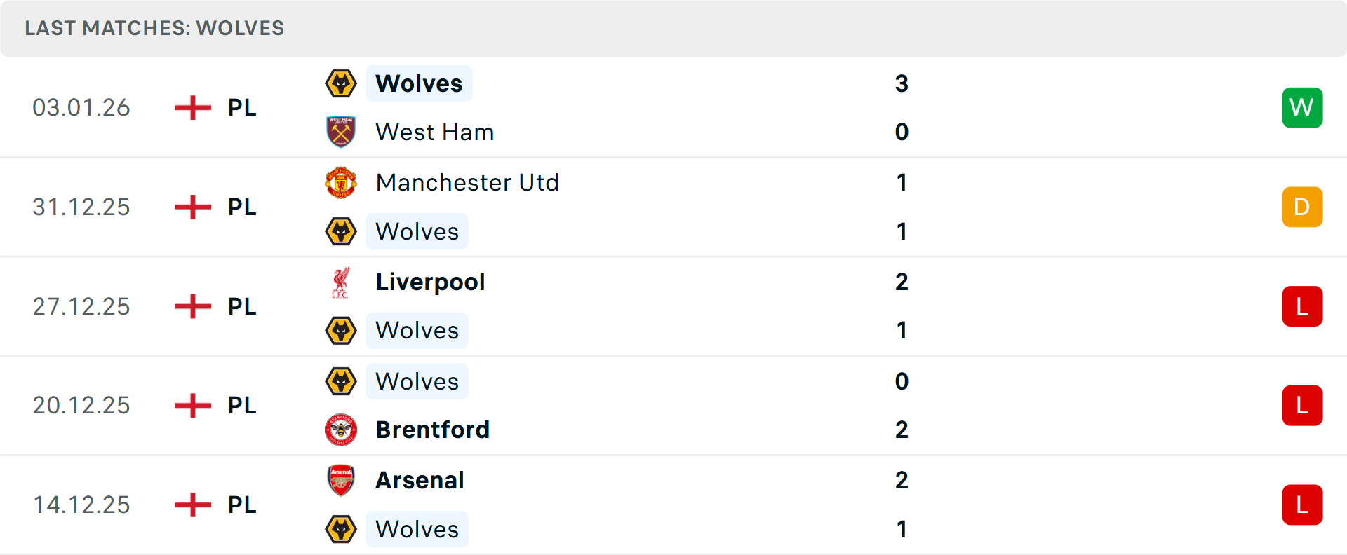Open the Arsenal team name link
The width and height of the screenshot is (1347, 555).
(x=420, y=480)
